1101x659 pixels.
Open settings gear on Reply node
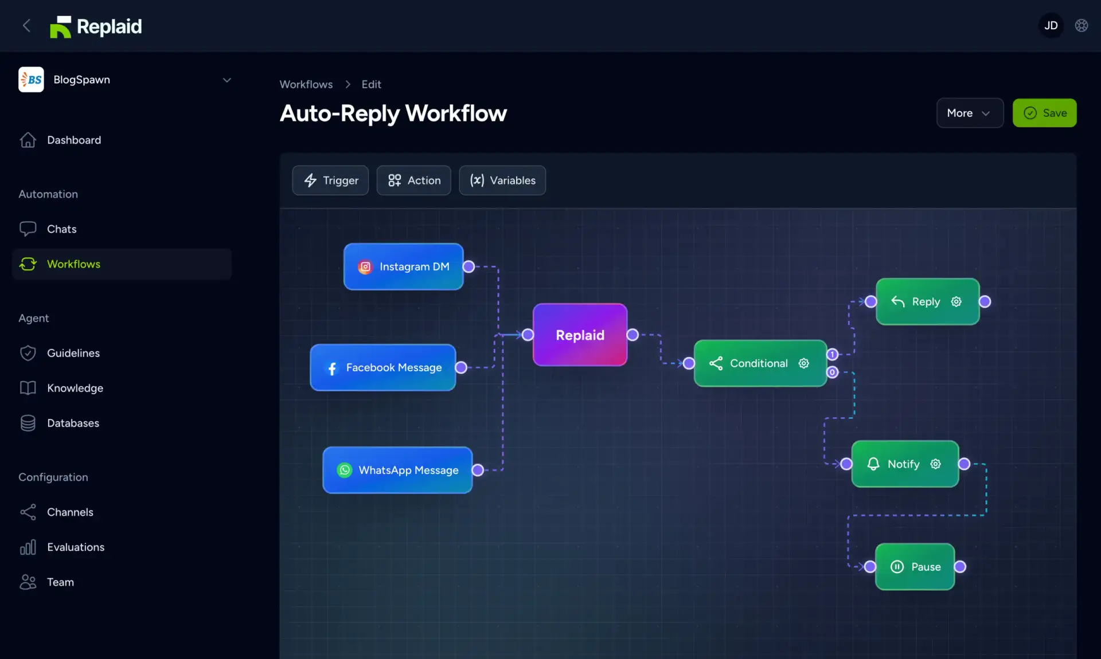[x=956, y=301]
